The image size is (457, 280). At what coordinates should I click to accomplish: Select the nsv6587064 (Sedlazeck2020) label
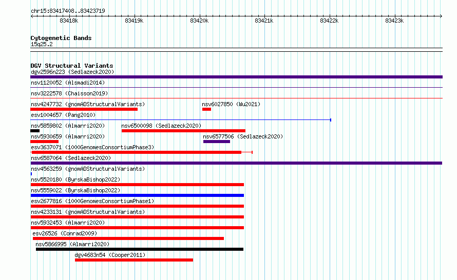click(71, 158)
